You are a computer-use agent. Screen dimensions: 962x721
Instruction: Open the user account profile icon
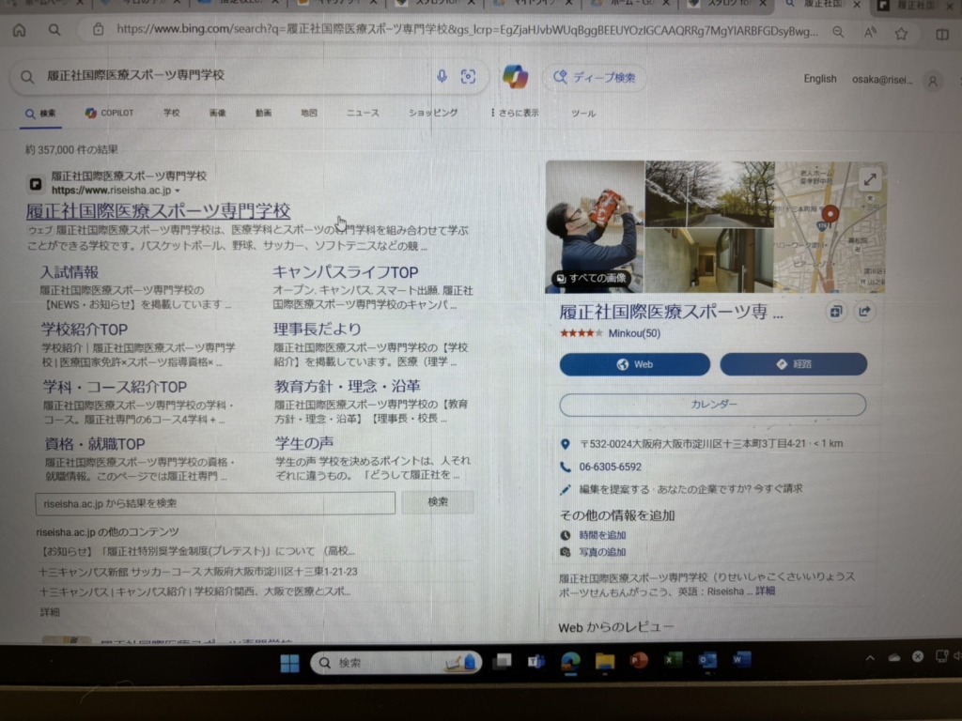click(932, 81)
